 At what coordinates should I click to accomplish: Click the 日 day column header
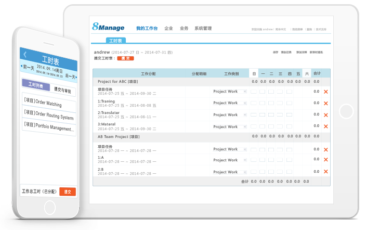point(254,73)
